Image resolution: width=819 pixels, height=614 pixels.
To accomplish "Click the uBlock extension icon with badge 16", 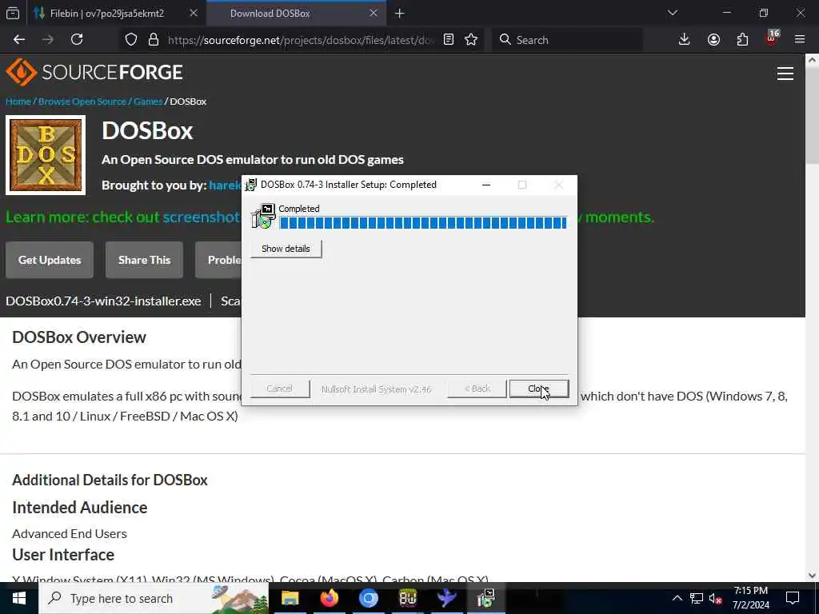I will coord(772,38).
